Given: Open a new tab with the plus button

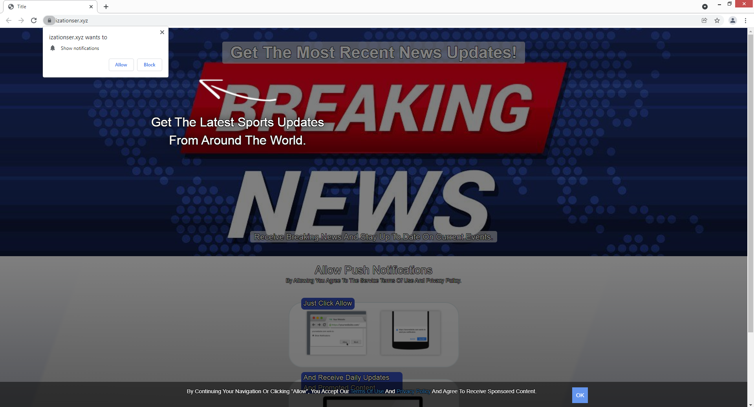Looking at the screenshot, I should click(x=106, y=7).
